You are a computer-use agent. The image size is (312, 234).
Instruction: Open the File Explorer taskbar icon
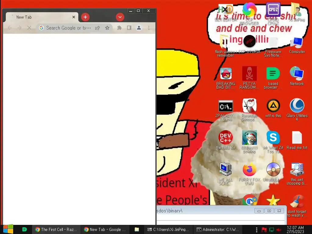pyautogui.click(x=137, y=229)
